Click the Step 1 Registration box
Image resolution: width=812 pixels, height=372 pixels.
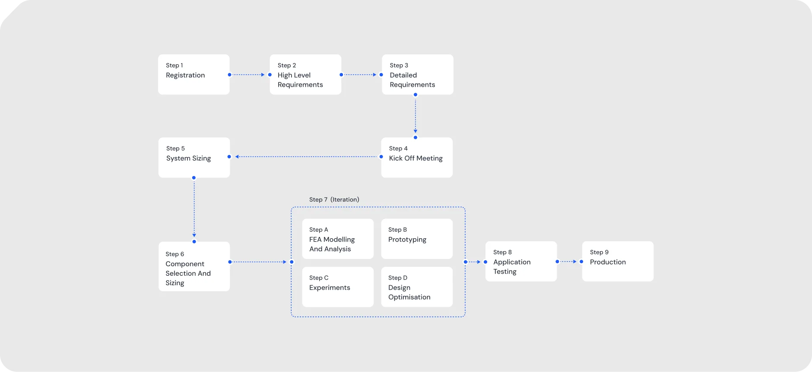click(193, 74)
